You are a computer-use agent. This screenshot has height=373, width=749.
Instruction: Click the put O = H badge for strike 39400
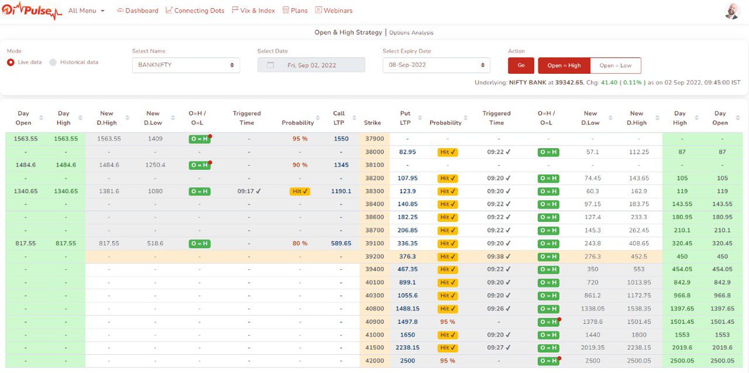coord(548,269)
